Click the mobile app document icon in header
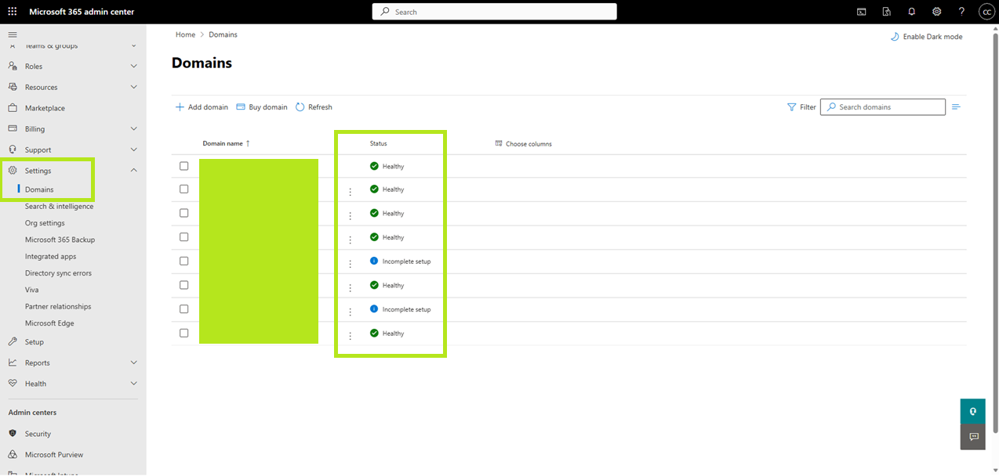 pyautogui.click(x=886, y=12)
